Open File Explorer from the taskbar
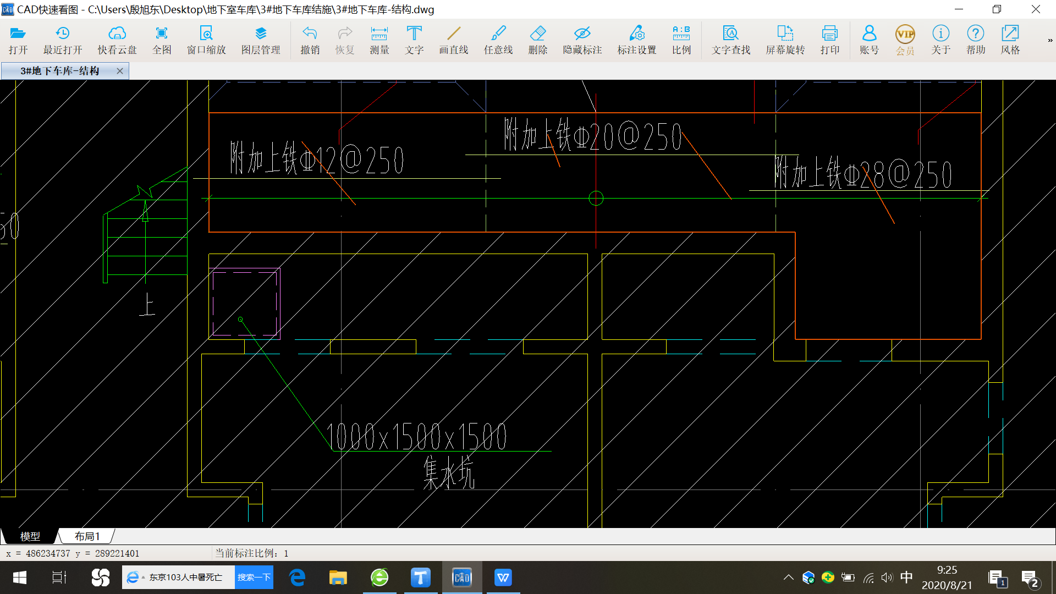 point(338,577)
